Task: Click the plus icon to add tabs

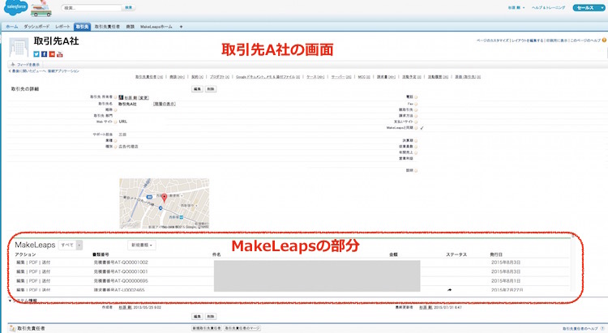Action: [181, 27]
